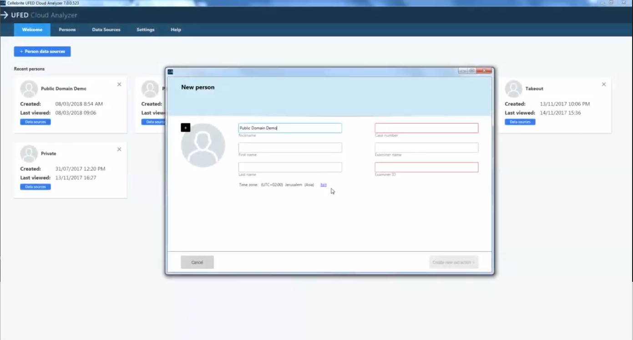Click the avatar placeholder in the New person dialog
This screenshot has height=340, width=633.
coord(203,145)
